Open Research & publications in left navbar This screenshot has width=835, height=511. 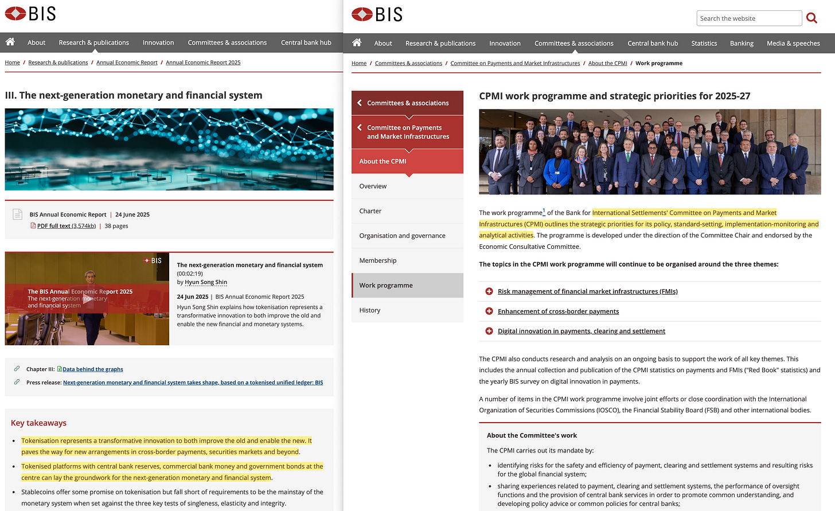tap(93, 42)
